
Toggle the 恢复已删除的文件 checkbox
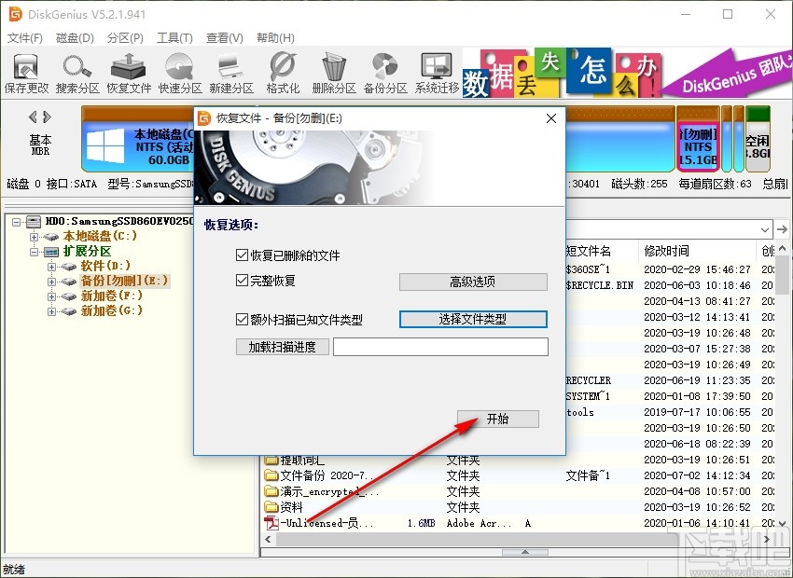pos(242,255)
